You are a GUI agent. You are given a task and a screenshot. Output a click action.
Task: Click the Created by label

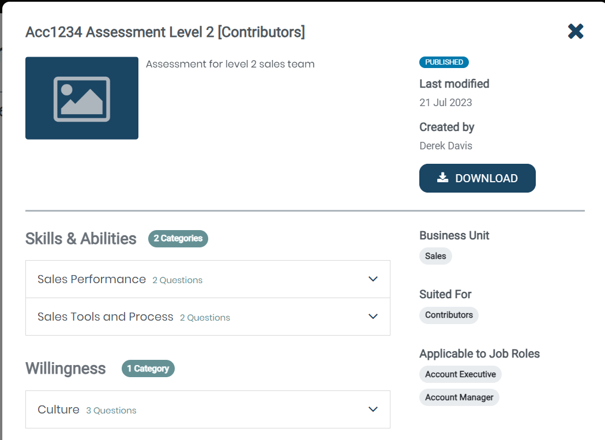(x=447, y=127)
